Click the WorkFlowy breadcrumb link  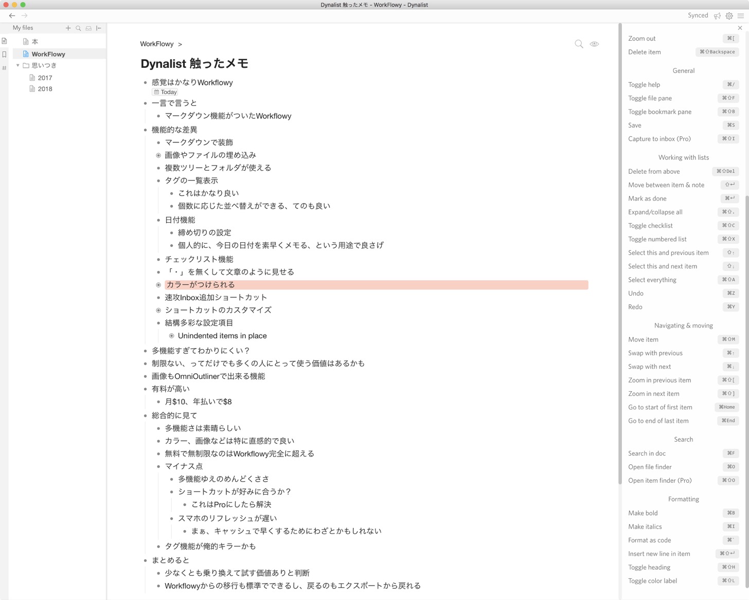(x=157, y=44)
